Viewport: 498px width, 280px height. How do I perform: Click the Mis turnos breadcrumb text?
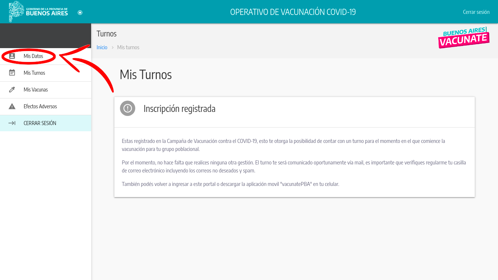128,47
